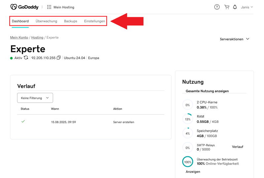
Task: Show notifications via bell icon
Action: coord(235,7)
